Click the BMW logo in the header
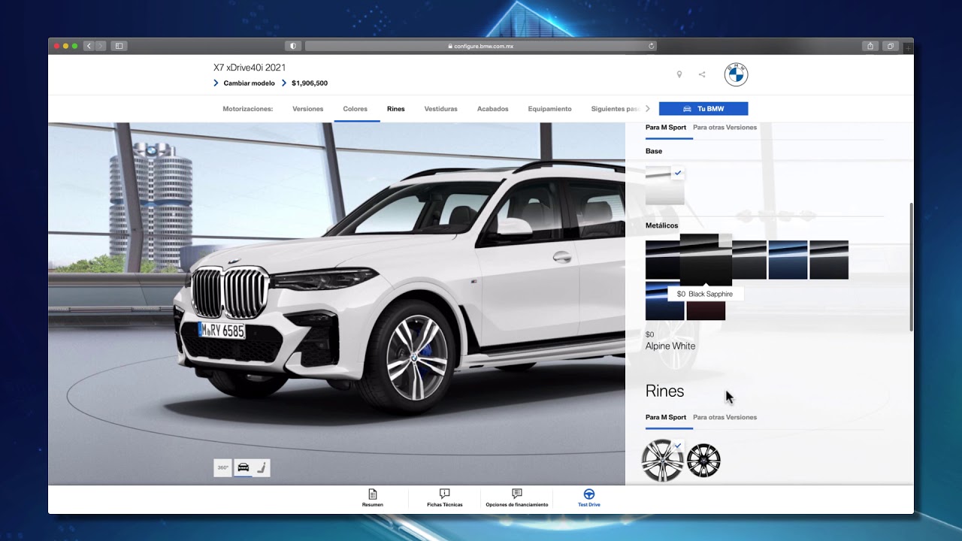This screenshot has width=962, height=541. click(736, 74)
